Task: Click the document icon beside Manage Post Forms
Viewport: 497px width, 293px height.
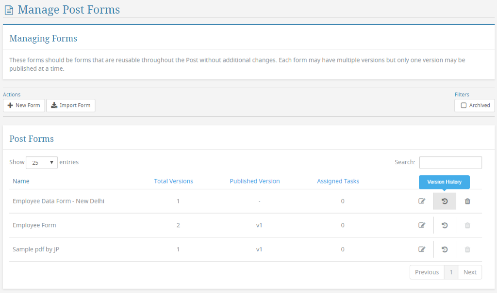Action: pyautogui.click(x=9, y=10)
